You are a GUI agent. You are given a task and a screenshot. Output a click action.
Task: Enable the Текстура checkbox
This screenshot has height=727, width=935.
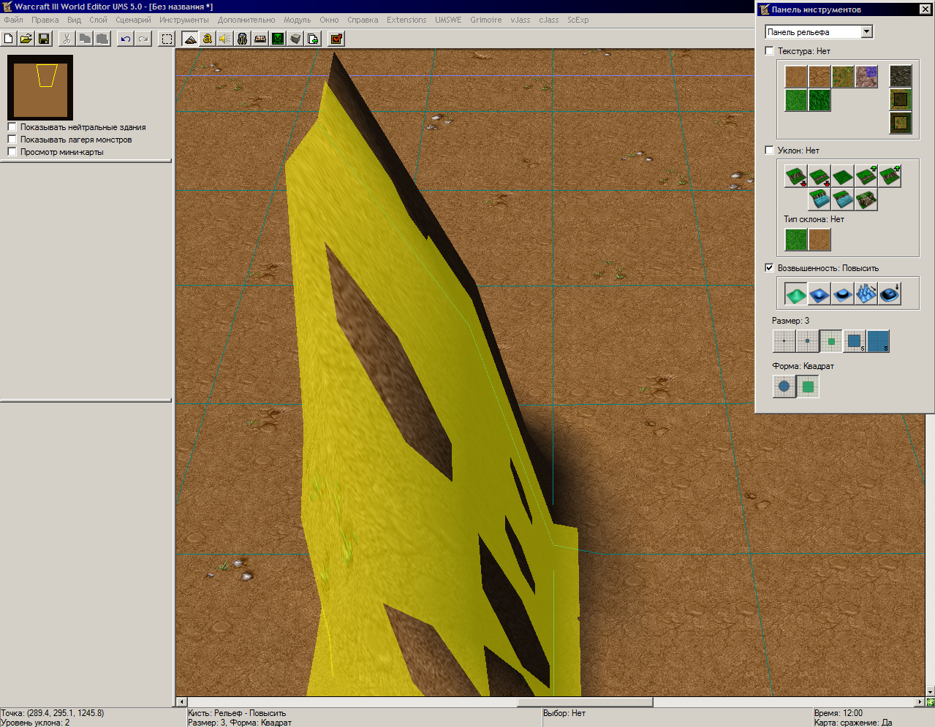coord(769,51)
